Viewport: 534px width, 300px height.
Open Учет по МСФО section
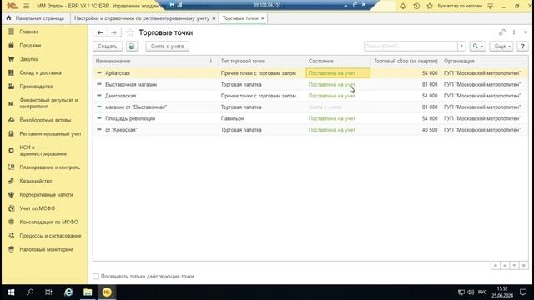tap(37, 208)
